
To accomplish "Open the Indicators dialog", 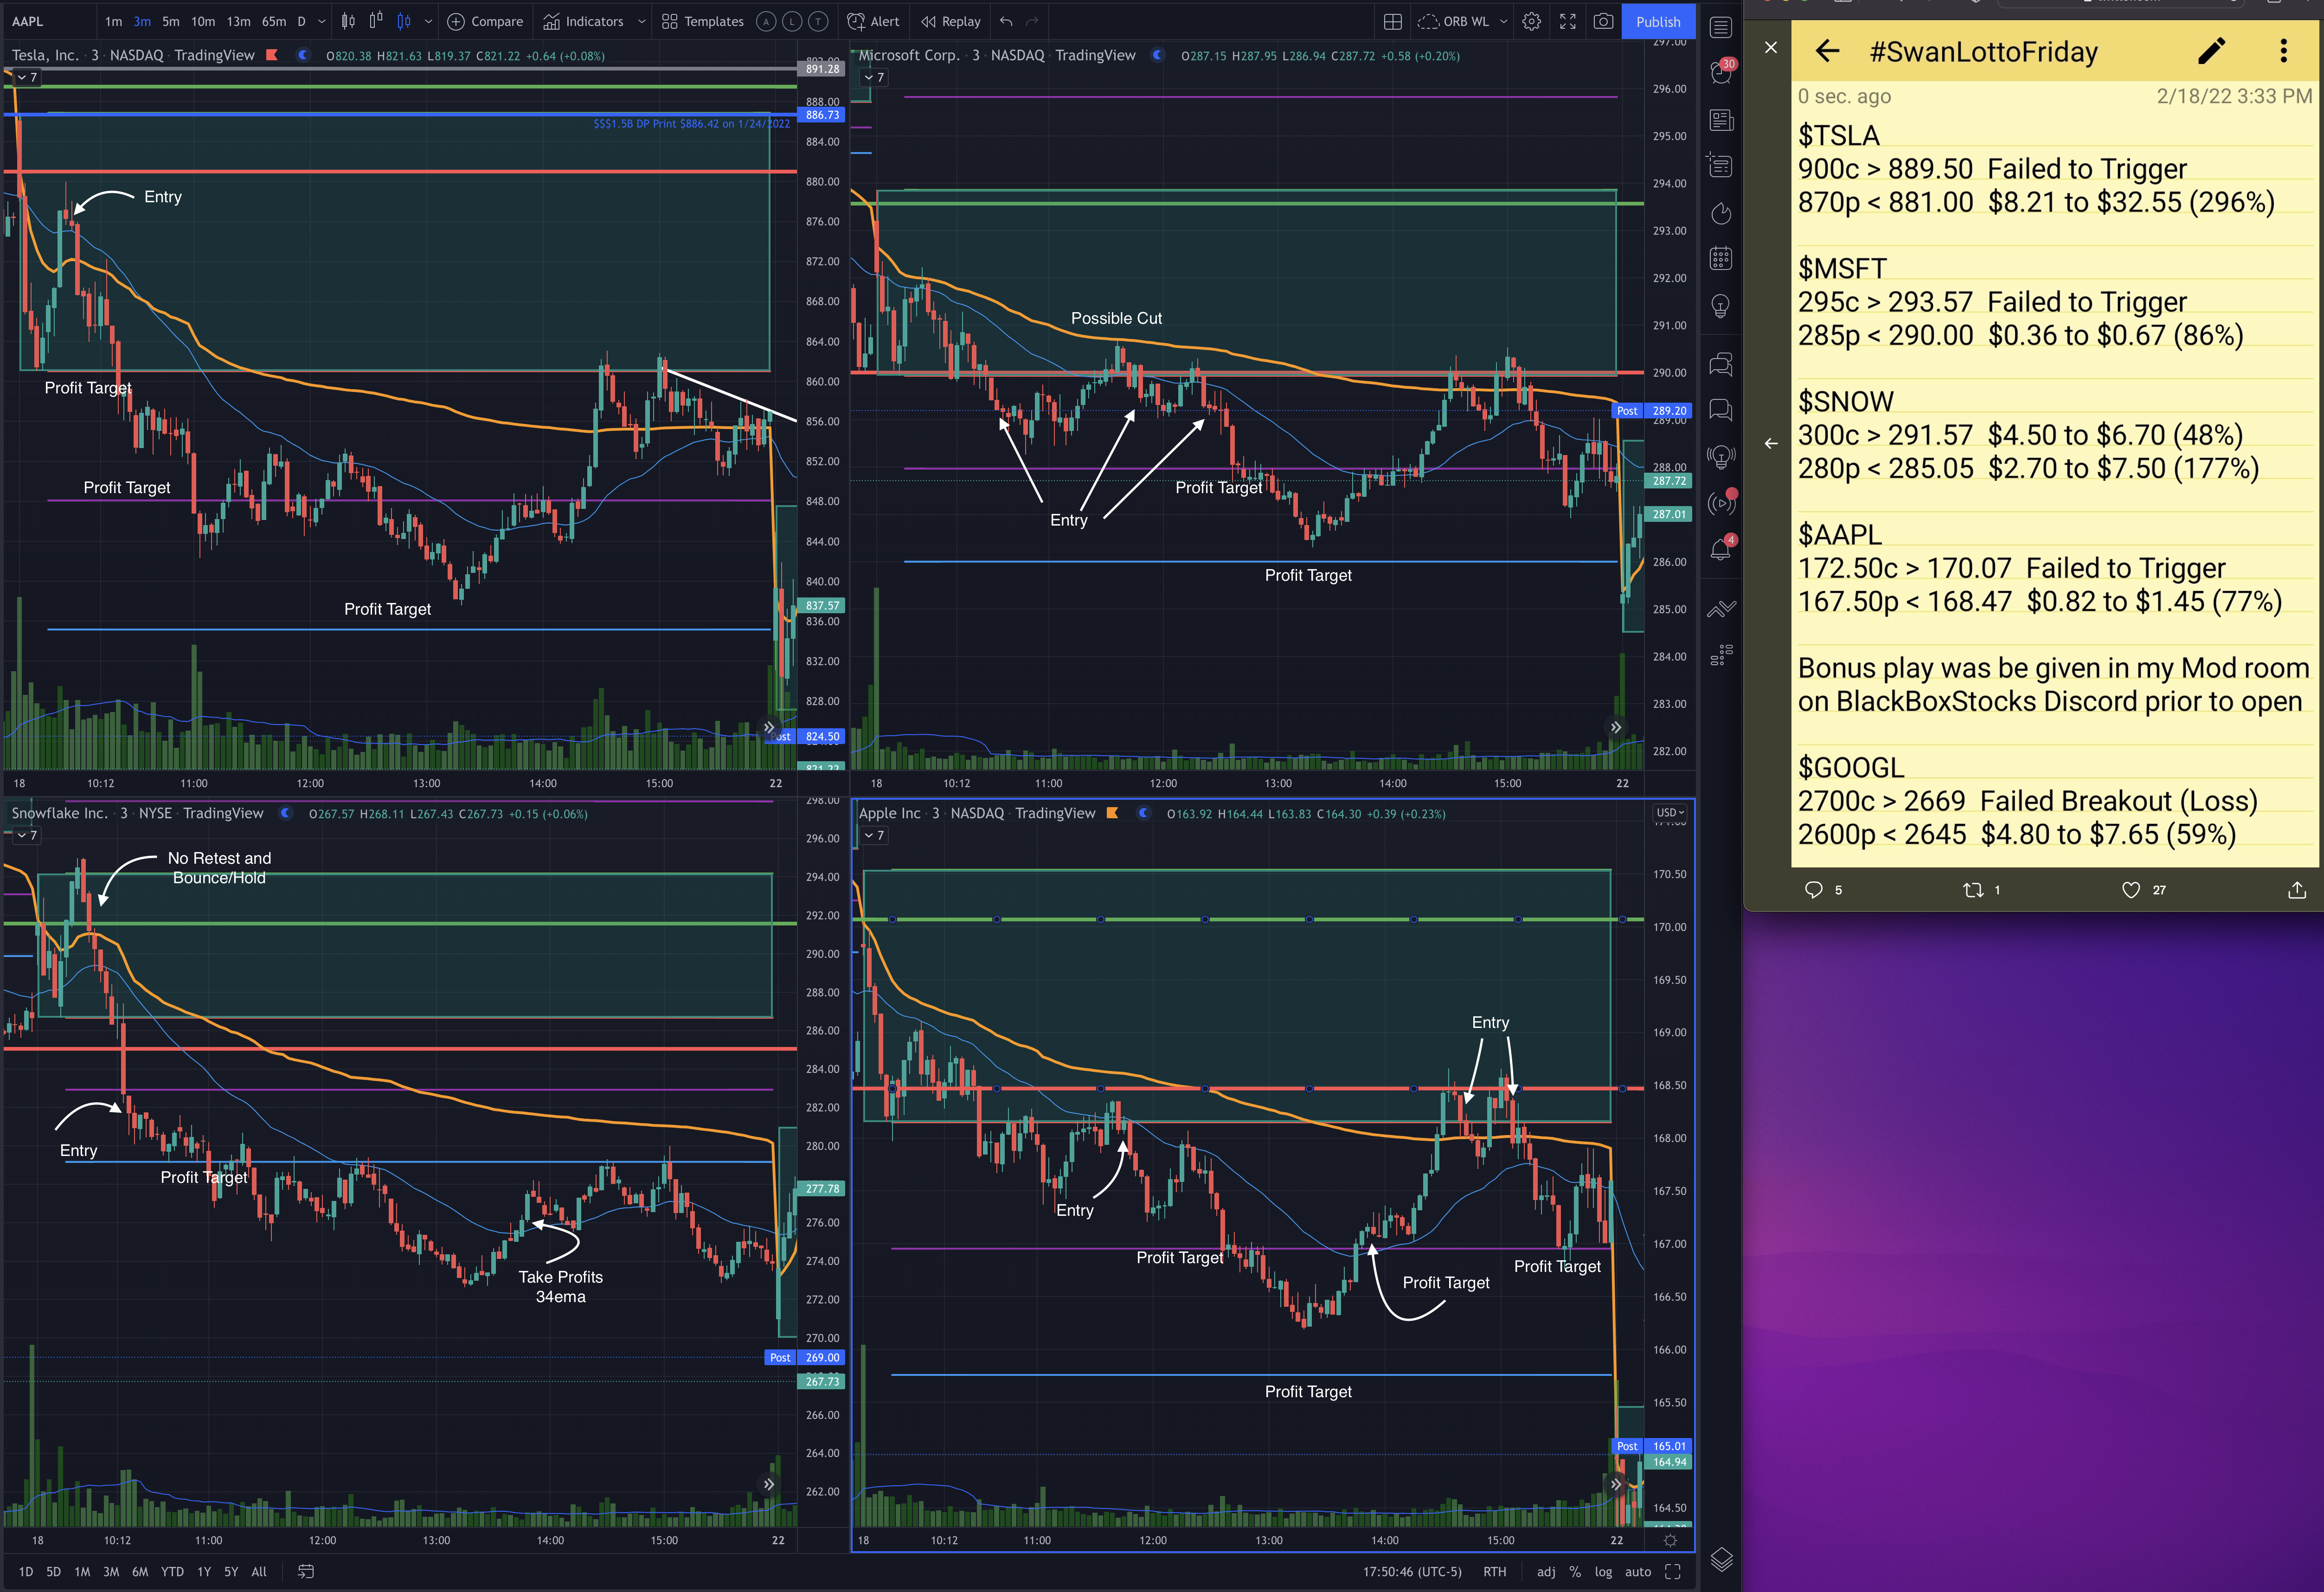I will 583,21.
